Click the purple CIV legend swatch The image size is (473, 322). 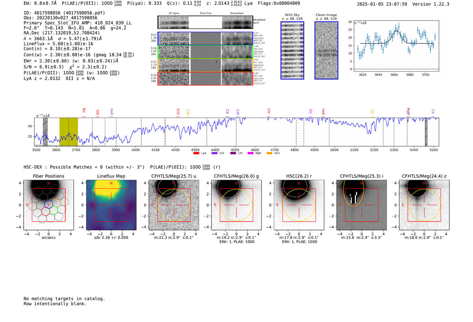click(214, 153)
